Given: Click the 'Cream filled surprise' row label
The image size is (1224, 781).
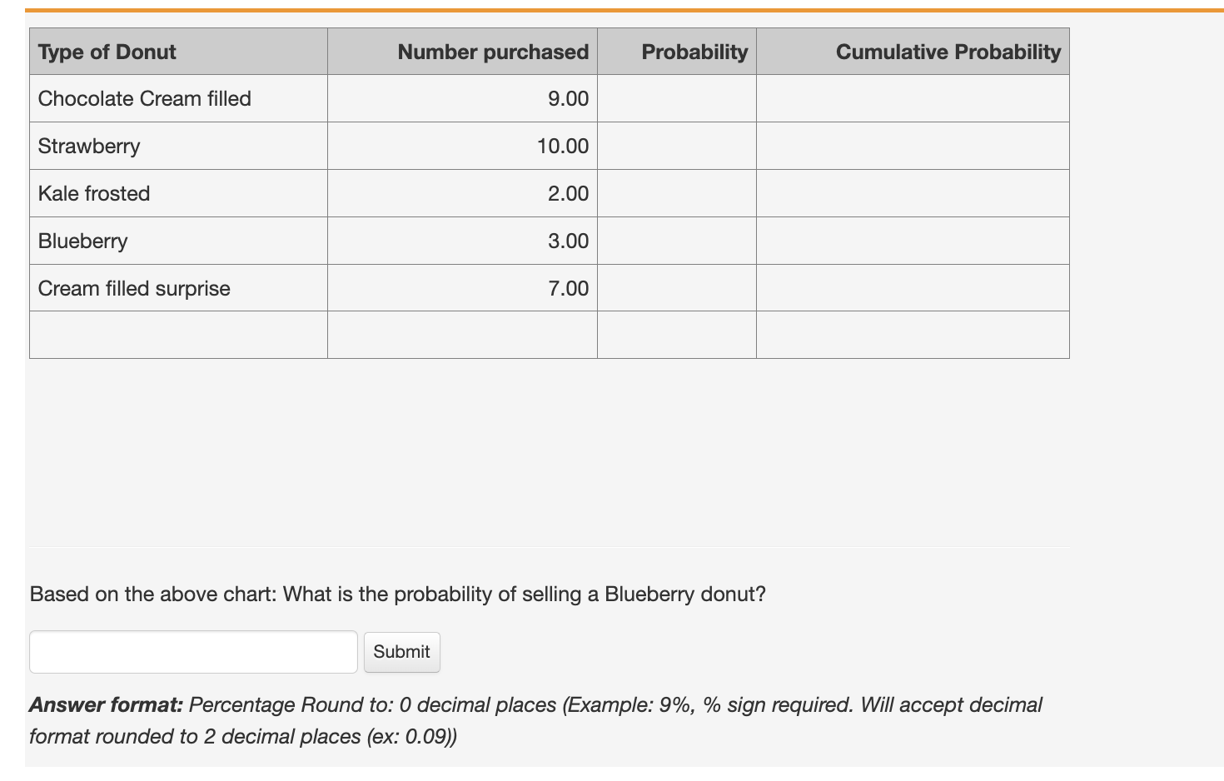Looking at the screenshot, I should 134,288.
